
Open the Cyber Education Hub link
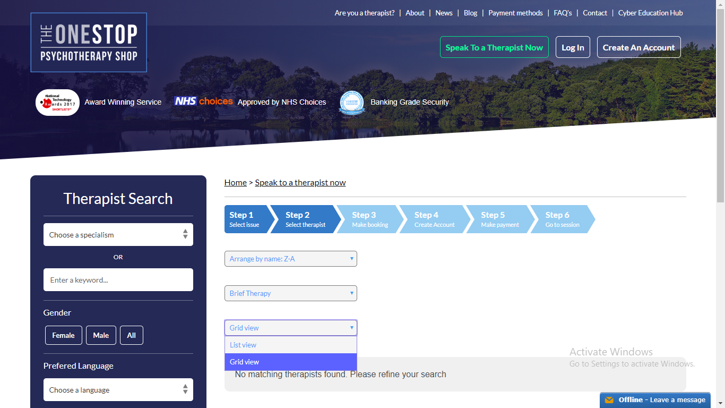coord(650,13)
